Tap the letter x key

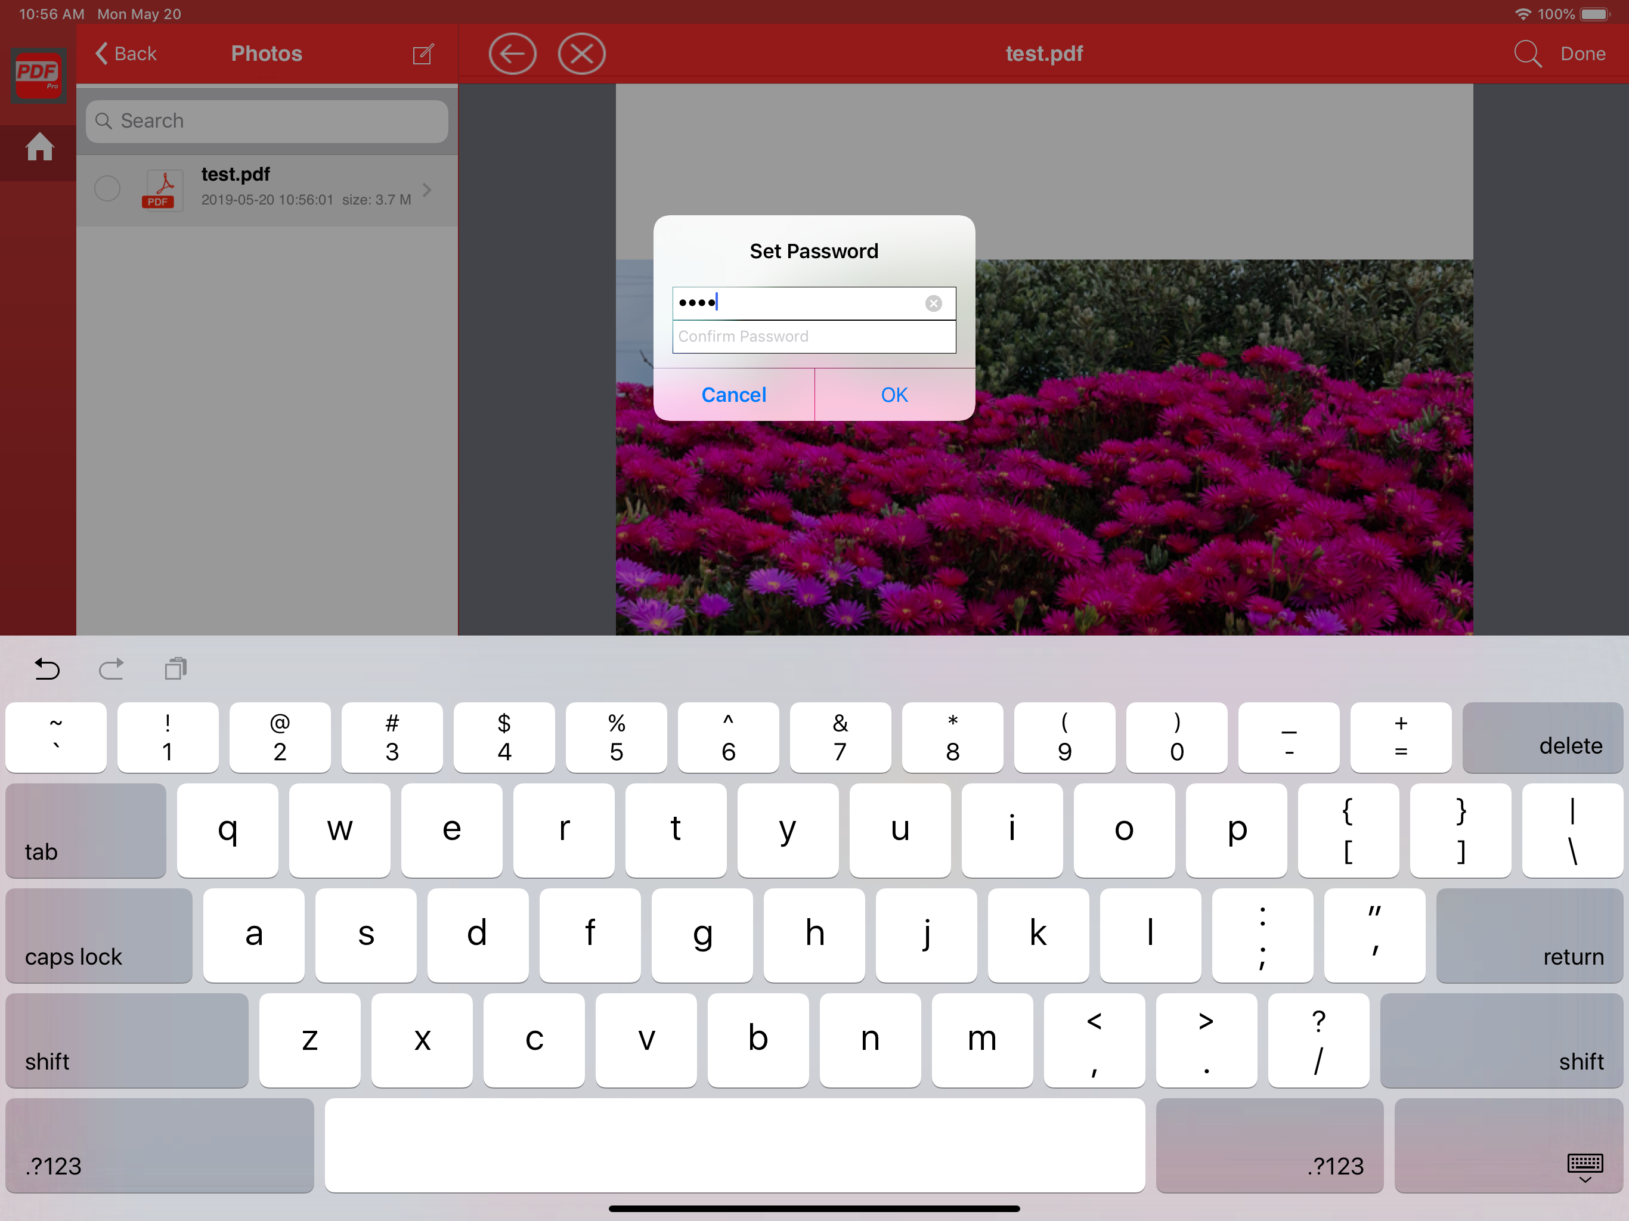[422, 1040]
